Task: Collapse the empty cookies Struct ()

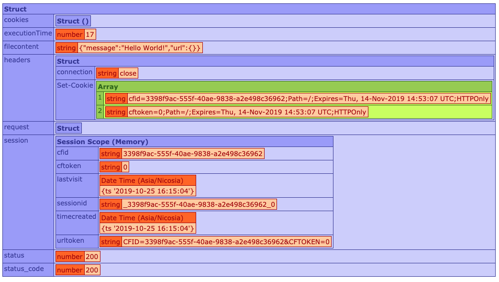Action: [x=72, y=21]
